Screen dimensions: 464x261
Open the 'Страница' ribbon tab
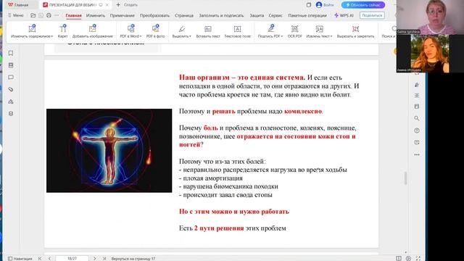point(184,15)
